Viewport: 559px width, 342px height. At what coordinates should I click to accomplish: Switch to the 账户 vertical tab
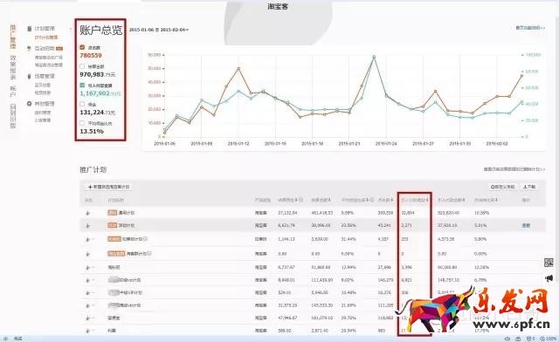tap(13, 92)
